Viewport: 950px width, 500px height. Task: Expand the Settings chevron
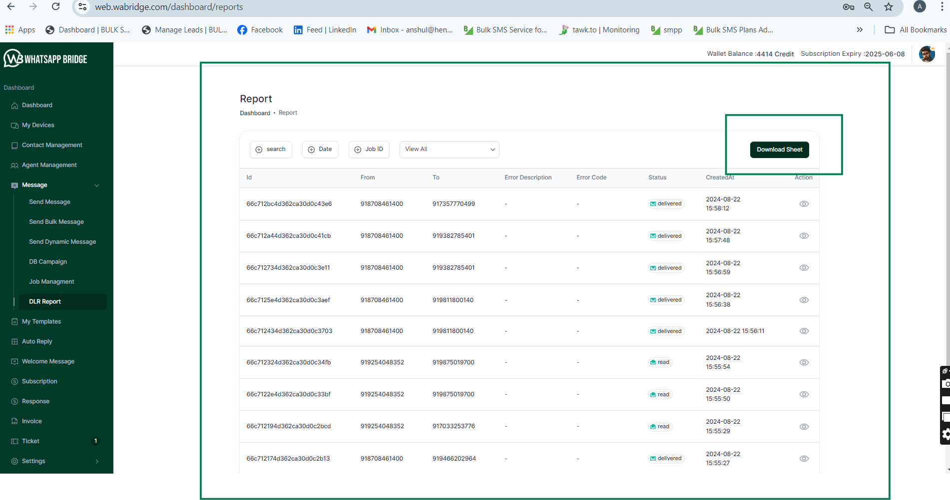pos(97,461)
